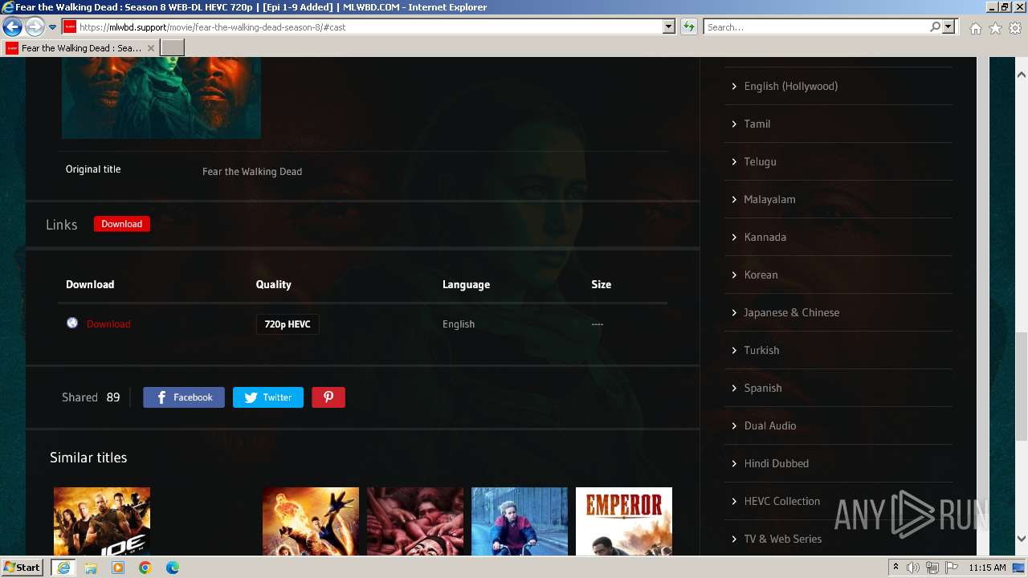1028x578 pixels.
Task: Click the red Download button beside Links
Action: pos(122,224)
